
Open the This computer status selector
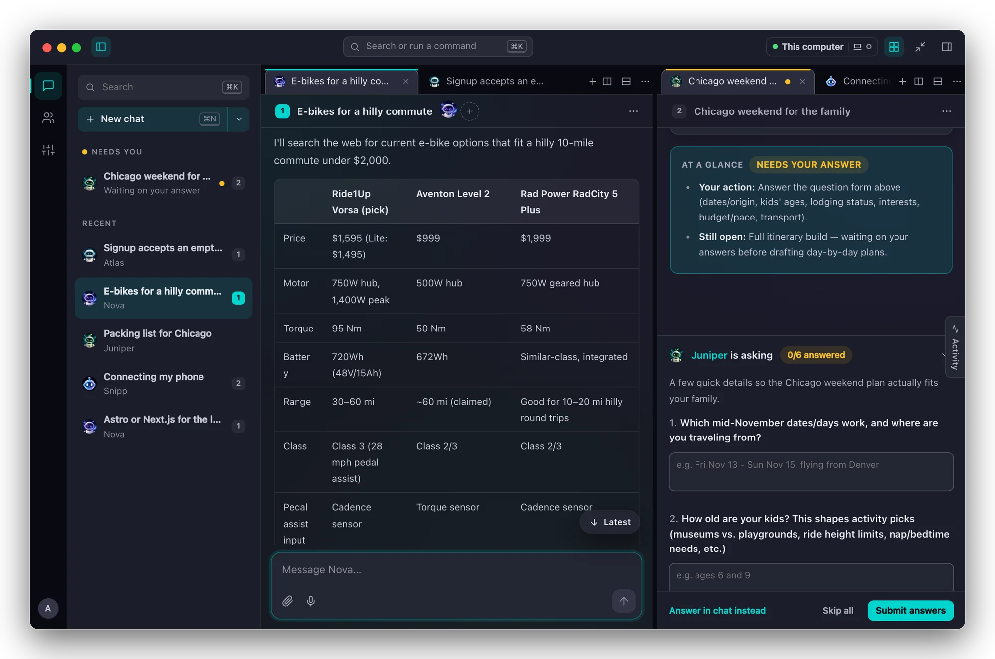click(x=821, y=47)
